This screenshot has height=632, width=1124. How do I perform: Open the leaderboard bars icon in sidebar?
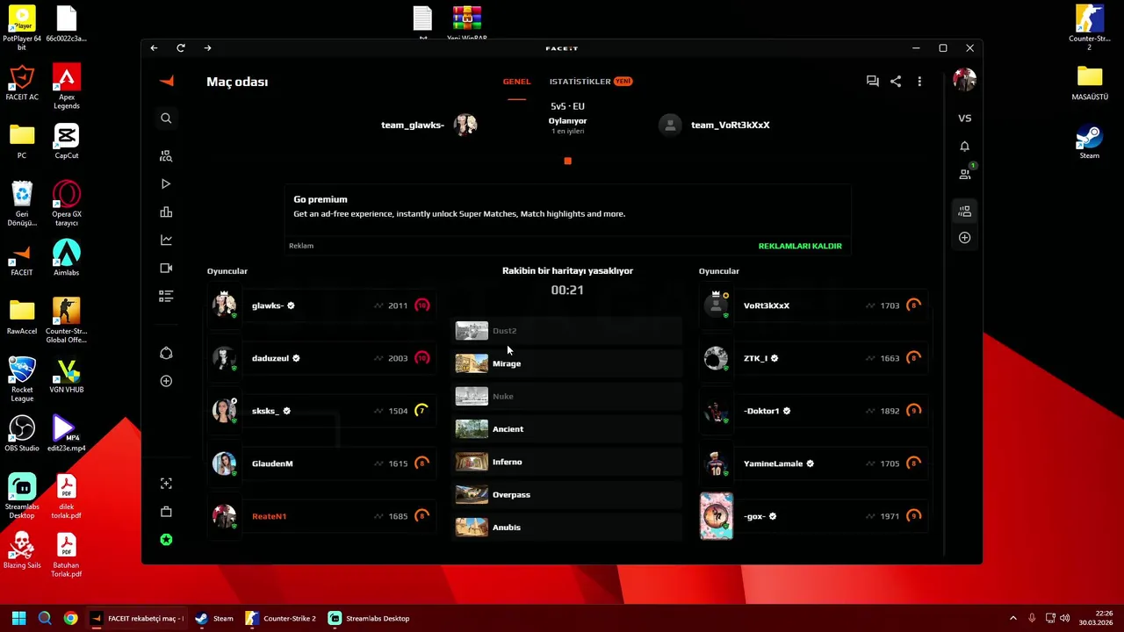(166, 212)
